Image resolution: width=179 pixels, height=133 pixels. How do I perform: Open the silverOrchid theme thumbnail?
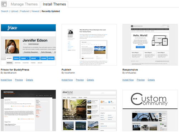[89, 110]
